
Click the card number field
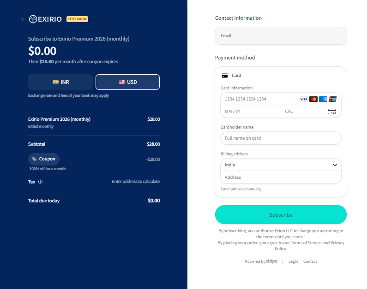coord(259,99)
